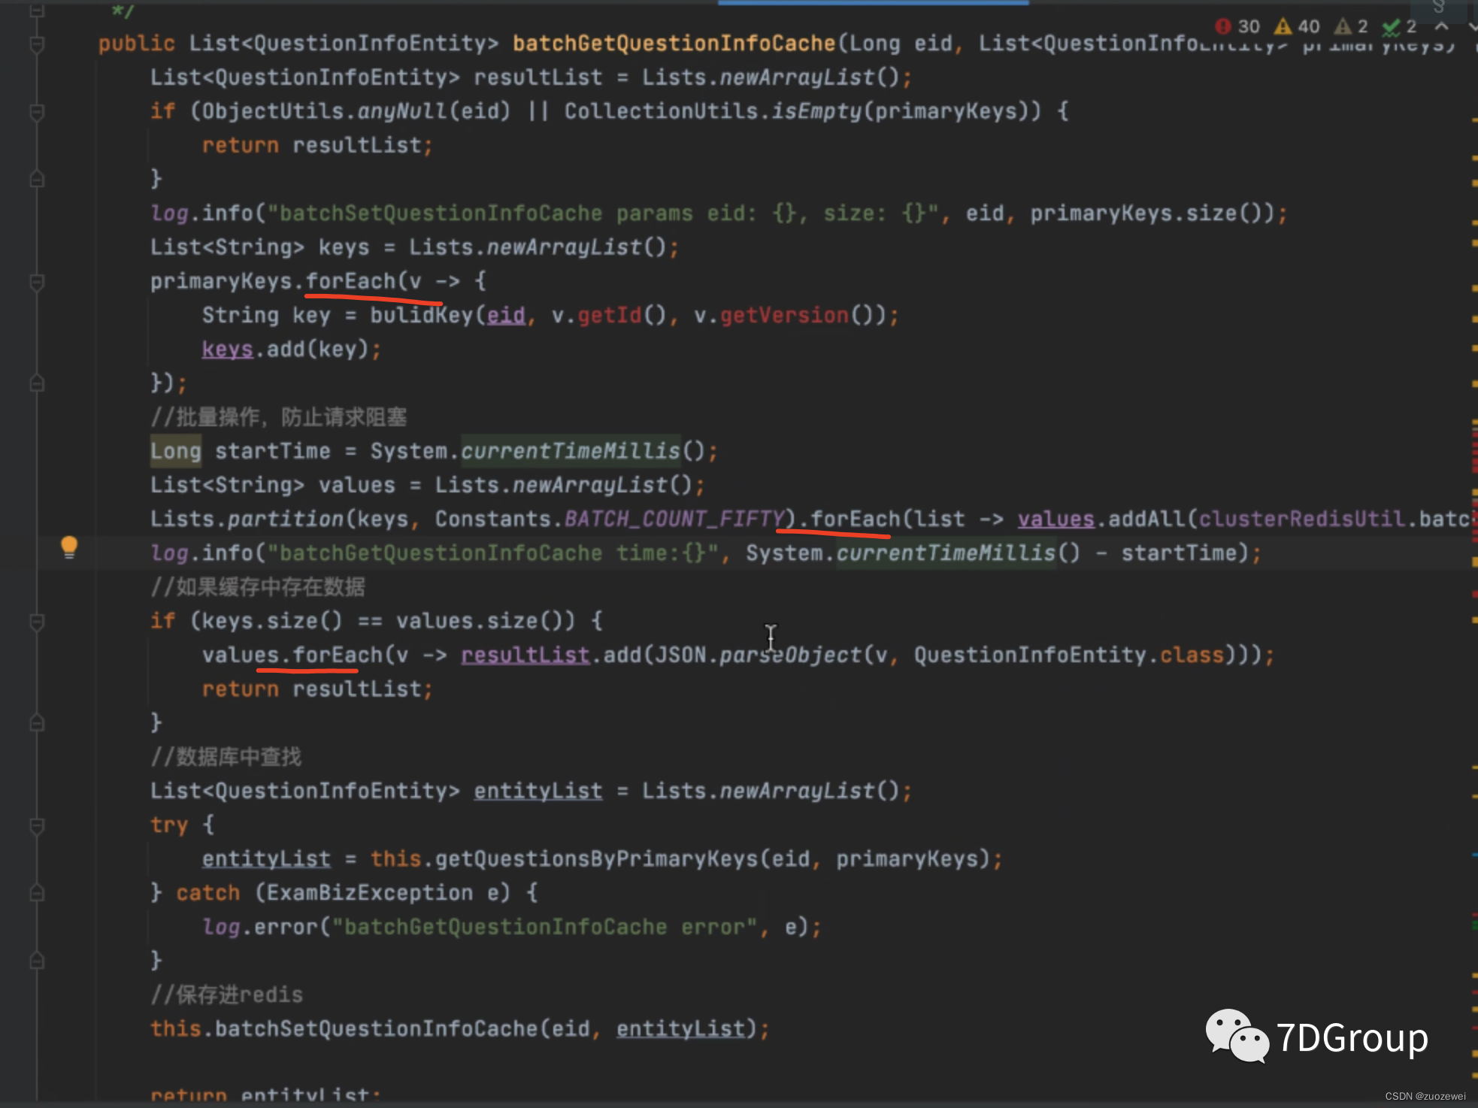
Task: Click the yellow intention lightbulb icon
Action: pos(69,546)
